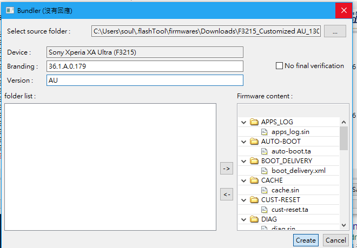Click the apps_log.sin file icon
Screen dimensions: 357x248
pyautogui.click(x=264, y=132)
